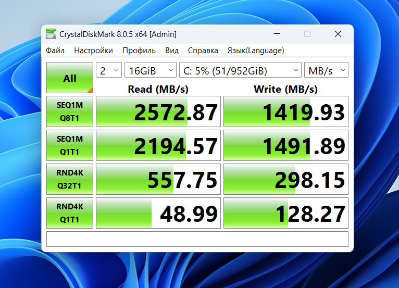Image resolution: width=399 pixels, height=288 pixels.
Task: Open the Профиль menu
Action: point(139,51)
